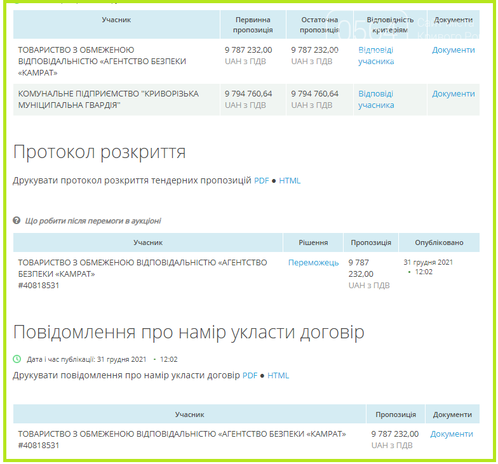Screen dimensions: 498x464
Task: Open "Відповіді учасника" for Криворізька Муніципальна Гвардія
Action: coord(375,99)
